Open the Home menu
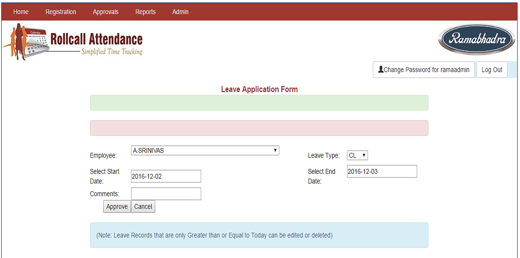 (21, 12)
